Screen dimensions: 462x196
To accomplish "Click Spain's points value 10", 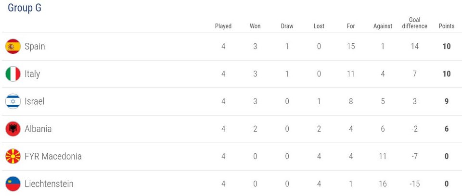I will click(447, 47).
